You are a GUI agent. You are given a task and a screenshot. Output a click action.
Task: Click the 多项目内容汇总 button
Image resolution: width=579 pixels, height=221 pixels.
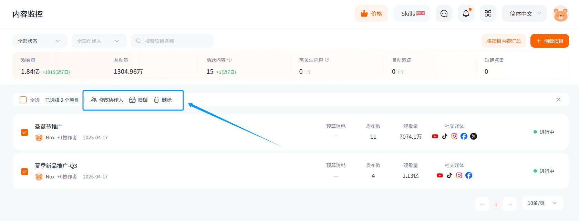pos(504,41)
